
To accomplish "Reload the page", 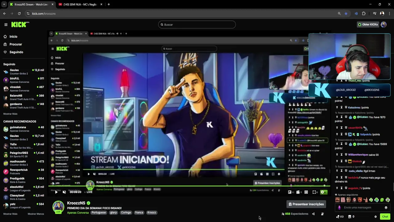I will coord(19,14).
